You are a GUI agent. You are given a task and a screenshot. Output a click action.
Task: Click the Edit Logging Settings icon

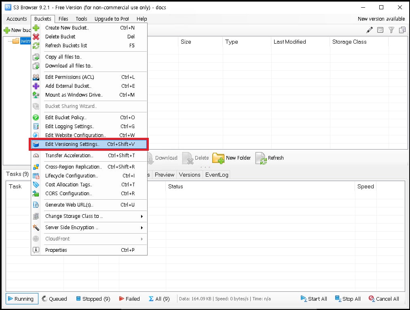[36, 127]
